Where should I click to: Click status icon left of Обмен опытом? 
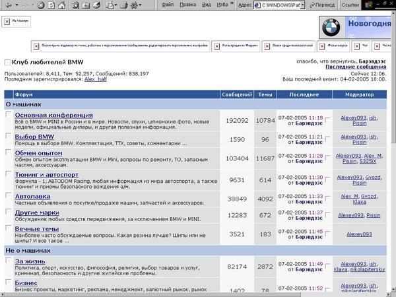click(9, 152)
